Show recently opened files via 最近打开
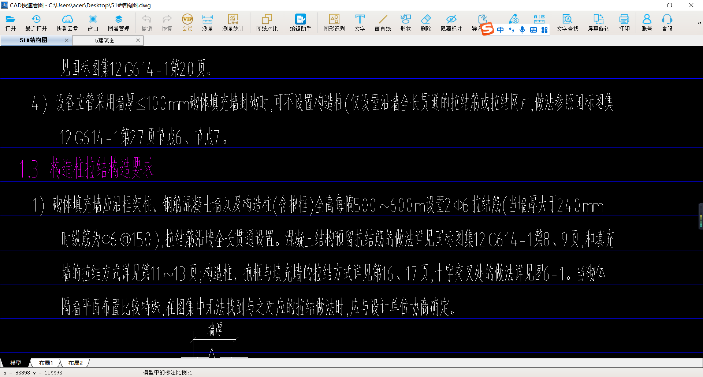Viewport: 703px width, 377px height. [36, 23]
